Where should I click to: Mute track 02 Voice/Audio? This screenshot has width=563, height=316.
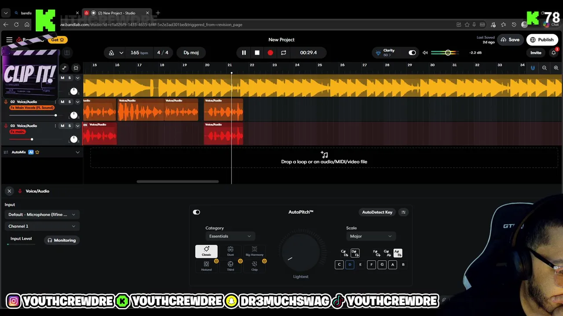tap(62, 102)
